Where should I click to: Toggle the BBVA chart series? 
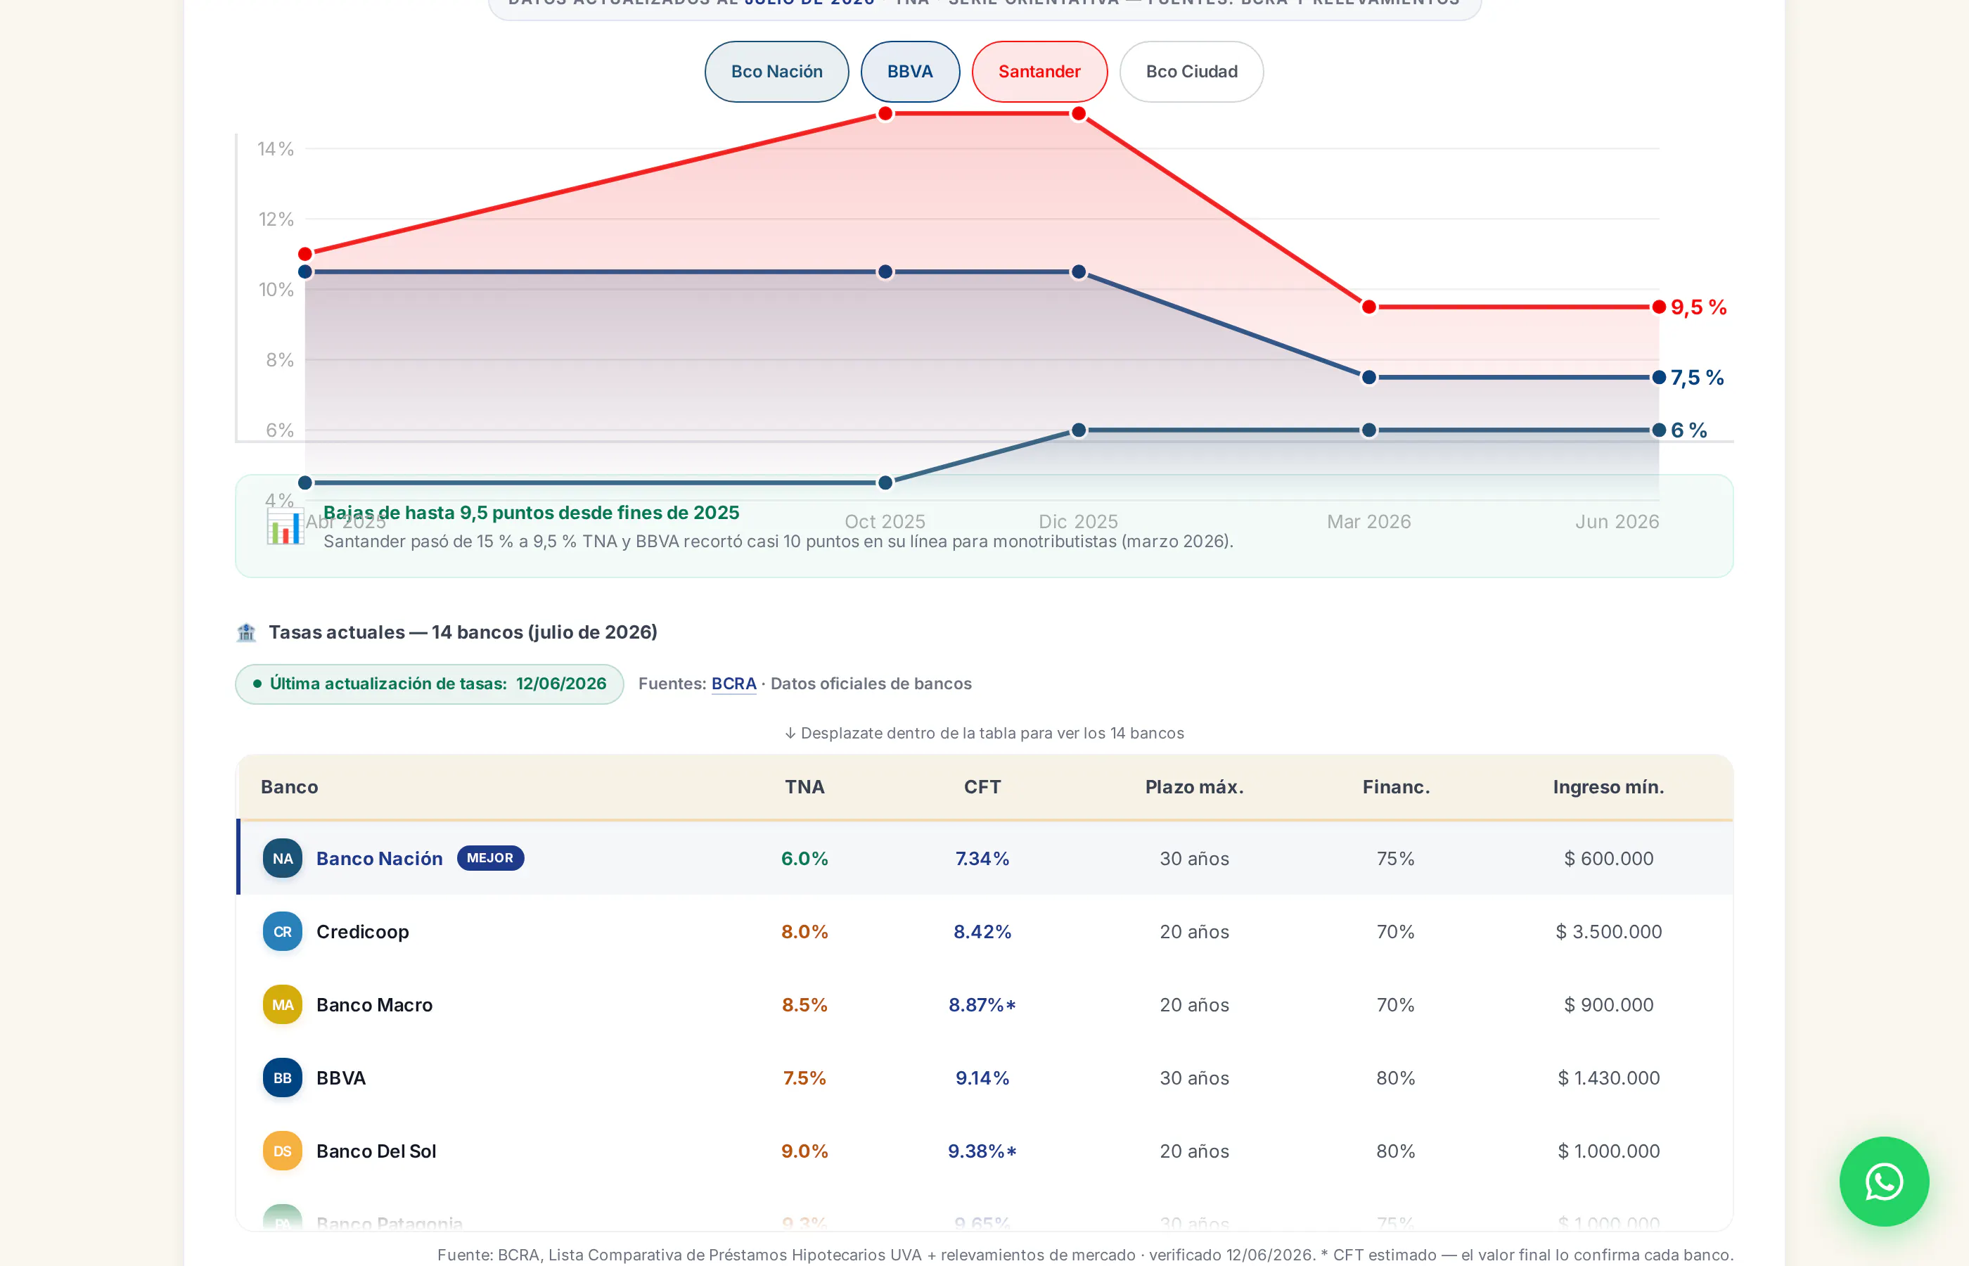[x=910, y=72]
